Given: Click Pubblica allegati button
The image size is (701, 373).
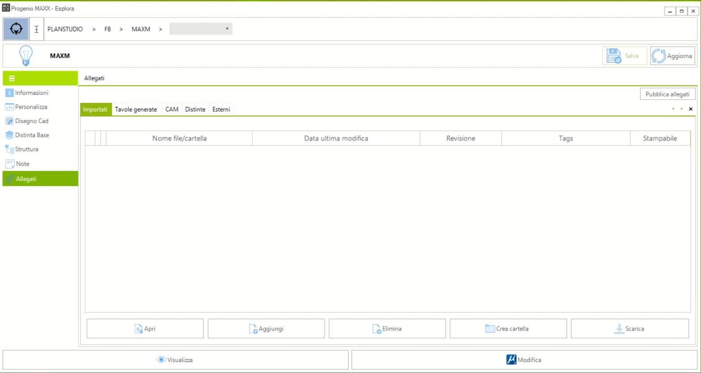Looking at the screenshot, I should (667, 94).
